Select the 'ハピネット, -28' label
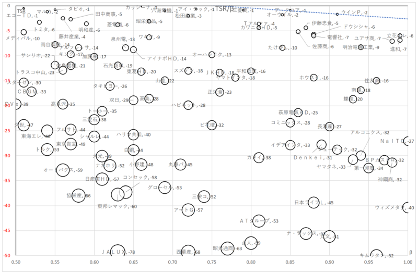The height and width of the screenshot is (274, 418). point(189,105)
